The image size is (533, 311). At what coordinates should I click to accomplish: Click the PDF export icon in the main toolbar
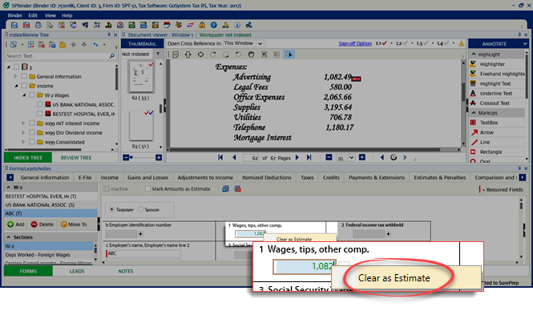click(26, 25)
